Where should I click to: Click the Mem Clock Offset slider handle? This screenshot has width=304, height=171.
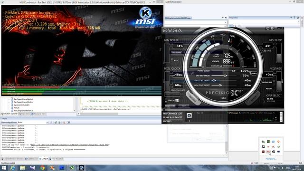[220, 85]
